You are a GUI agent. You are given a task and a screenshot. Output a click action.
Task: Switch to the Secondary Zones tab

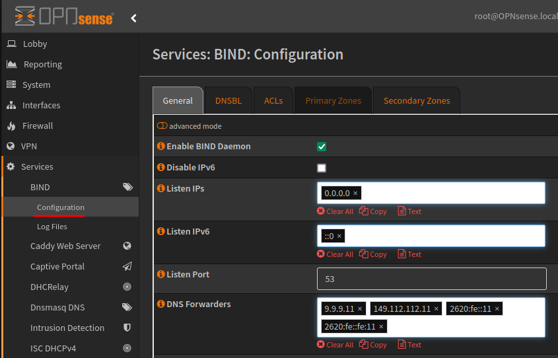(417, 100)
